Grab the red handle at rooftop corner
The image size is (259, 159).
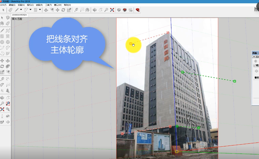168,33
